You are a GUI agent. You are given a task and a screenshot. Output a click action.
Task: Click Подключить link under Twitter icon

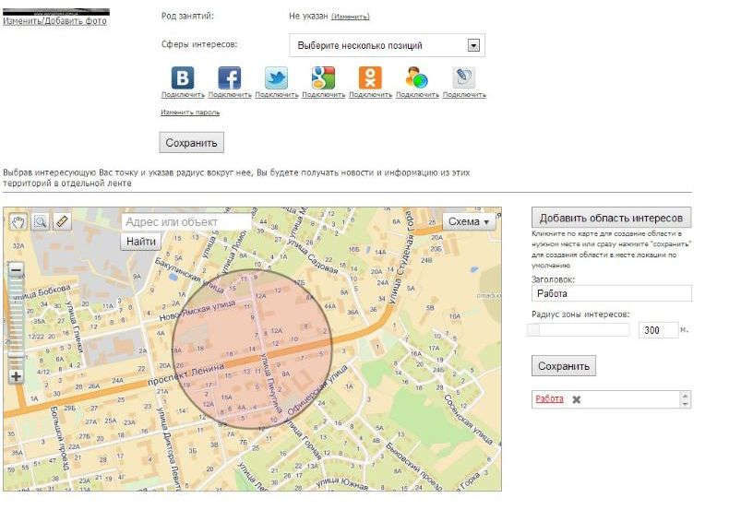pos(277,95)
